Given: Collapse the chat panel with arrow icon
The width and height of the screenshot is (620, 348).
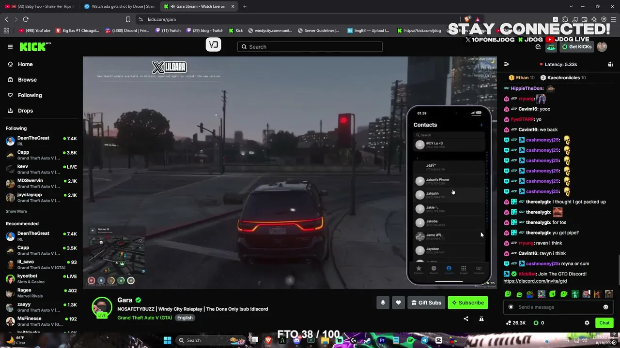Looking at the screenshot, I should click(x=507, y=64).
